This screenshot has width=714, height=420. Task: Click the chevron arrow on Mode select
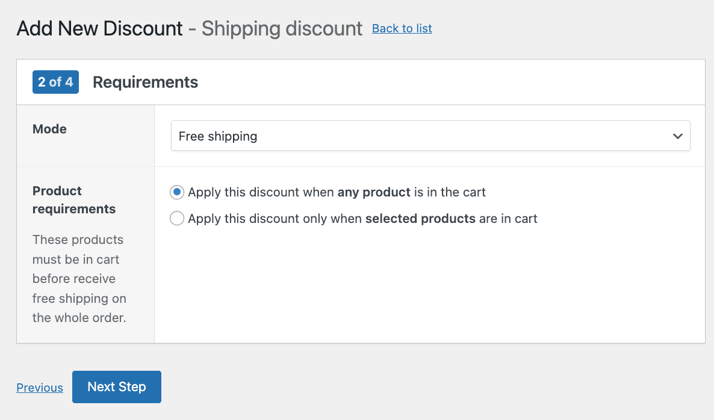click(x=677, y=136)
